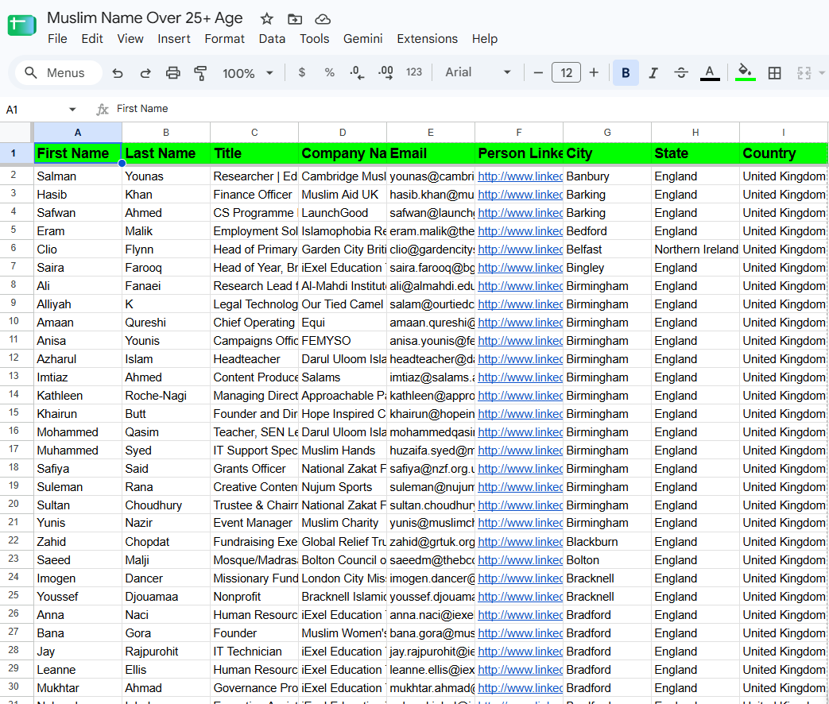Open the Arial font dropdown
The width and height of the screenshot is (829, 704).
(x=478, y=72)
